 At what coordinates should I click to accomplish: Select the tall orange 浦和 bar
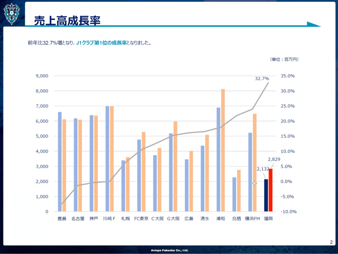point(223,150)
